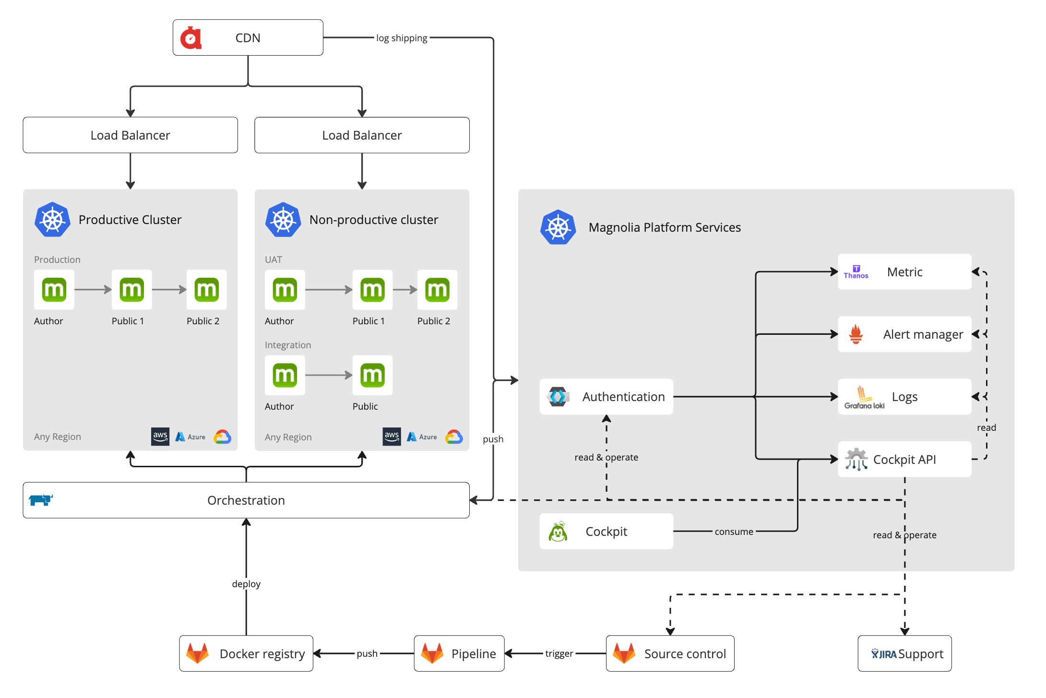Click 'read & operate' label below Authentication
Viewport: 1046px width, 698px height.
(x=606, y=457)
